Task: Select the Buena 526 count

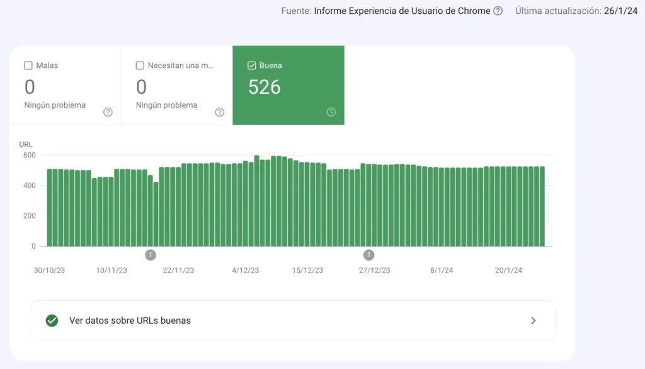Action: [x=265, y=87]
